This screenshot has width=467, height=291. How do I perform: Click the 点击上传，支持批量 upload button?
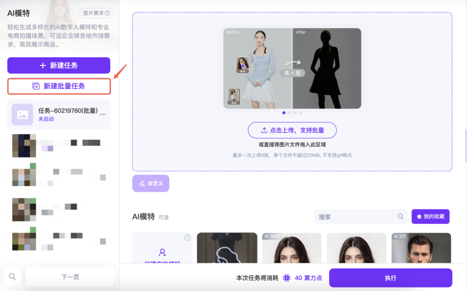pyautogui.click(x=292, y=130)
